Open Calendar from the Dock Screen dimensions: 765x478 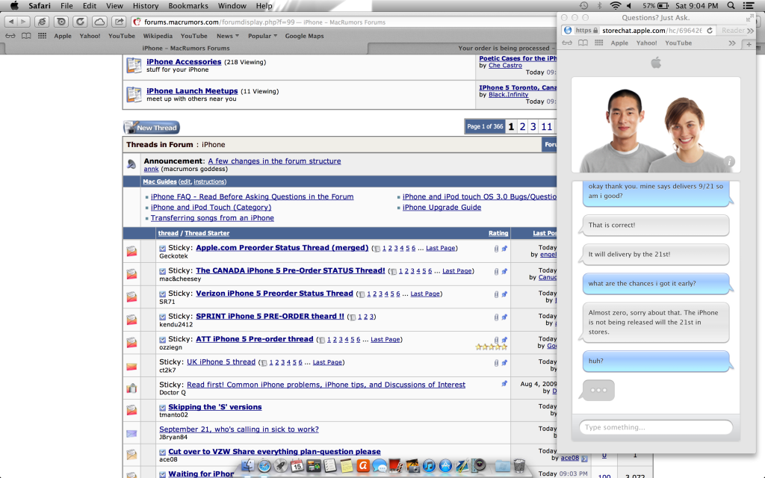point(297,466)
